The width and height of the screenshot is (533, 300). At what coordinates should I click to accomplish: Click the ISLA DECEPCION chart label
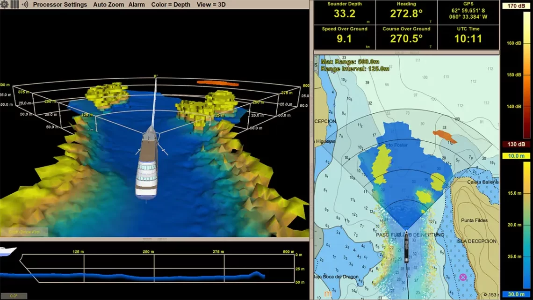coord(476,241)
